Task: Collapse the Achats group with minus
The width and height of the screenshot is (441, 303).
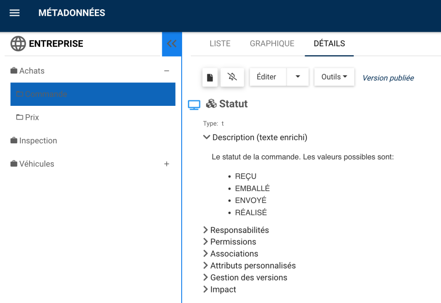Action: click(167, 71)
